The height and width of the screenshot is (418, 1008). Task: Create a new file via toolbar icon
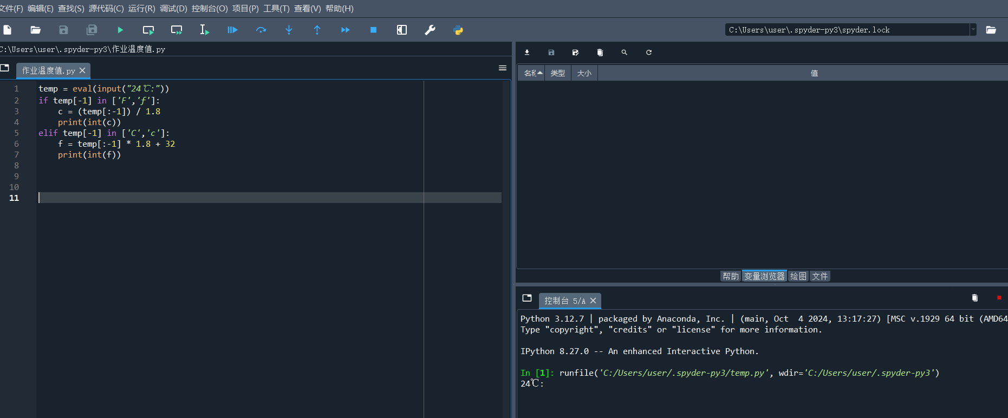[8, 30]
